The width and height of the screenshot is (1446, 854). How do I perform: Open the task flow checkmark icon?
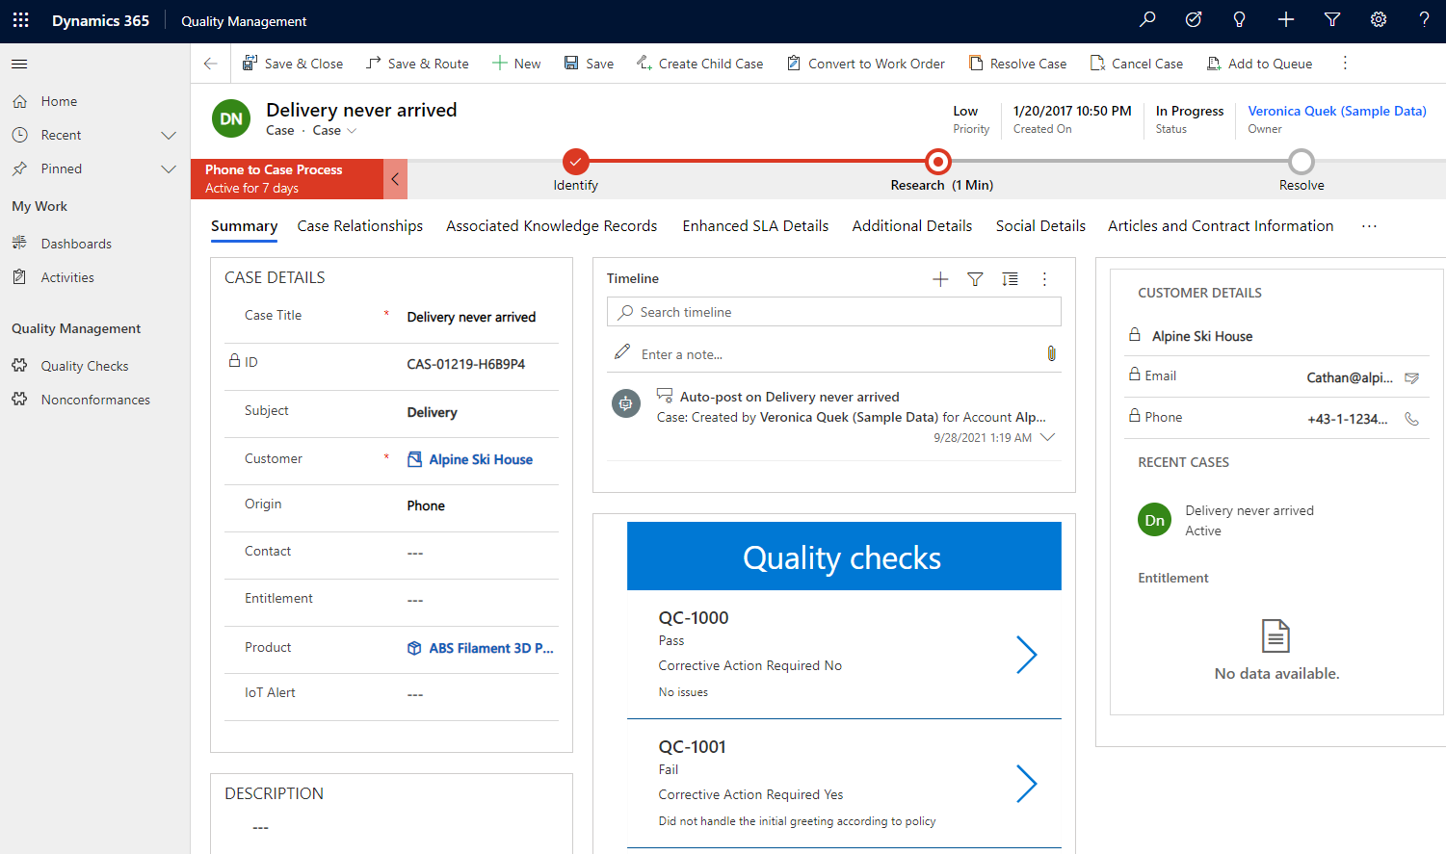(x=1194, y=20)
